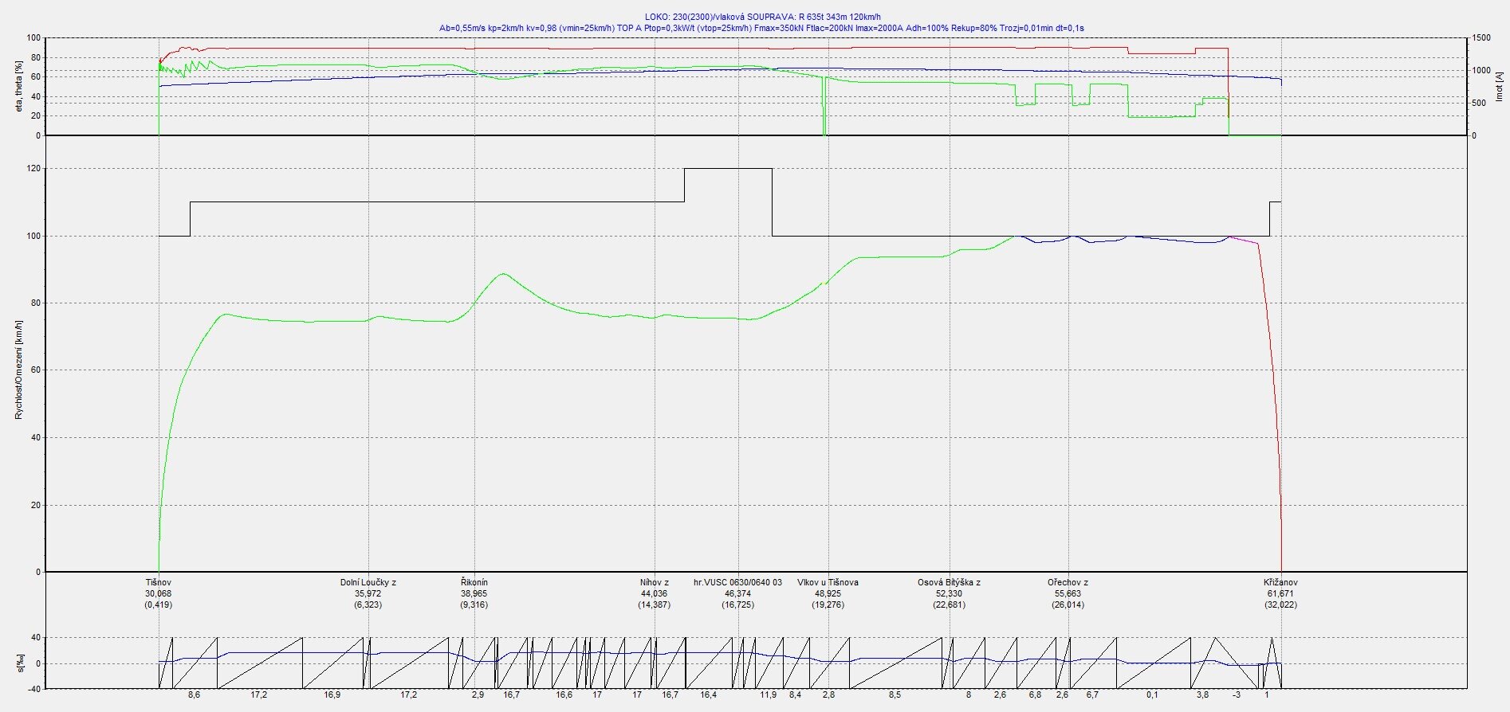Click the Imot [A] right axis label
This screenshot has height=712, width=1510.
click(x=1499, y=88)
